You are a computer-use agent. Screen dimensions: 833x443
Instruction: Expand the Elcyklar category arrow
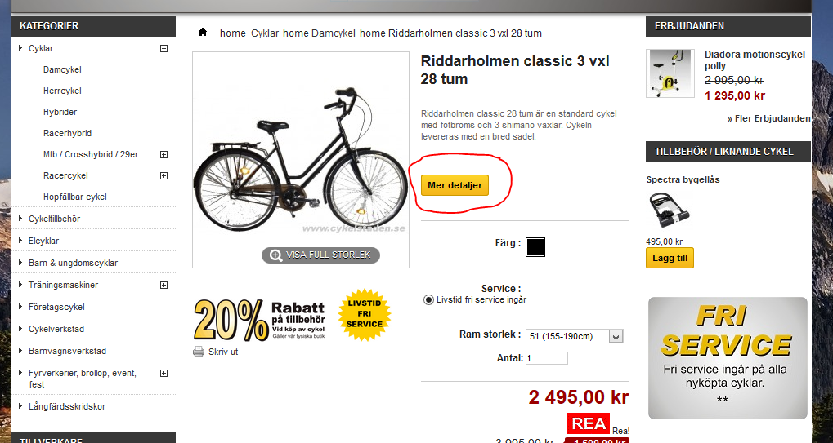click(20, 241)
